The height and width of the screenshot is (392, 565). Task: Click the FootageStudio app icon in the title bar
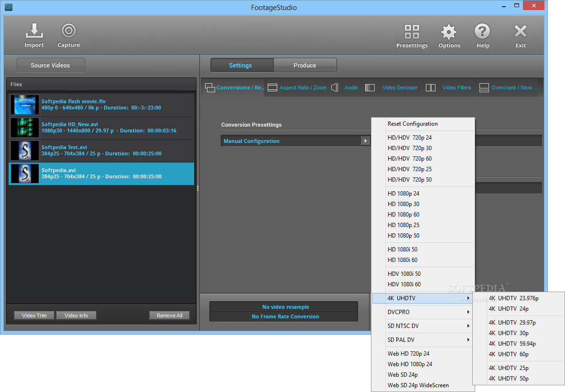click(x=9, y=7)
